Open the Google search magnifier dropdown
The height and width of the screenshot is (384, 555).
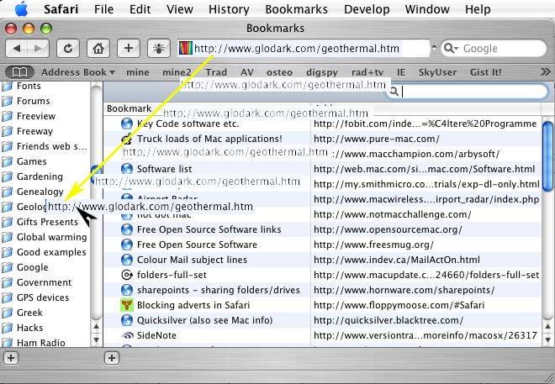[x=451, y=48]
